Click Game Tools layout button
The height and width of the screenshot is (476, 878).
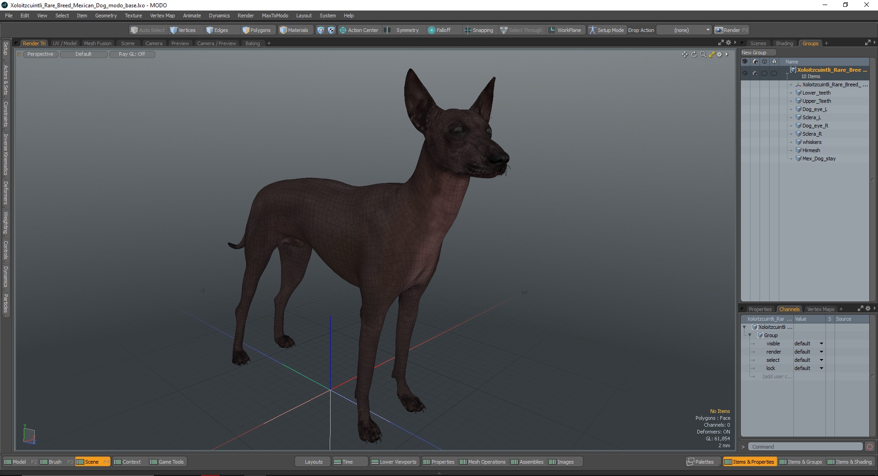167,462
